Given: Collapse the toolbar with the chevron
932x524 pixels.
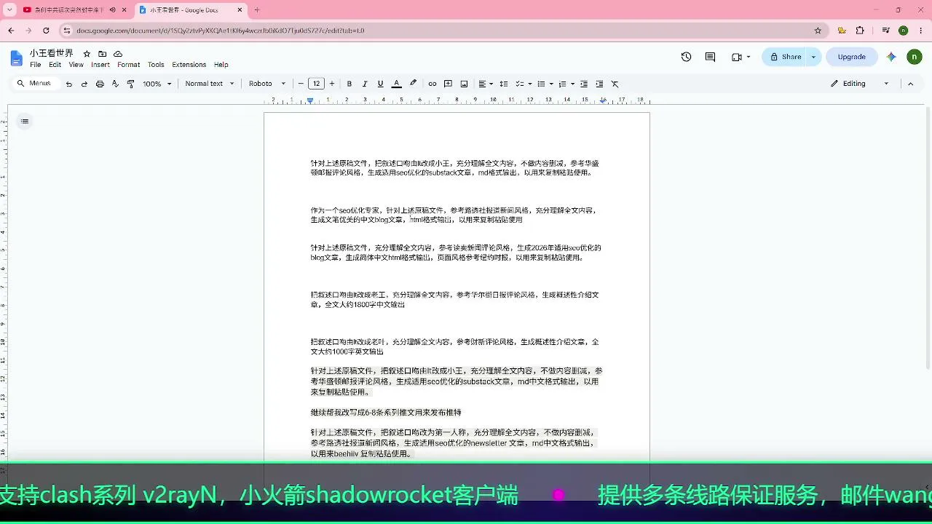Looking at the screenshot, I should [x=910, y=84].
